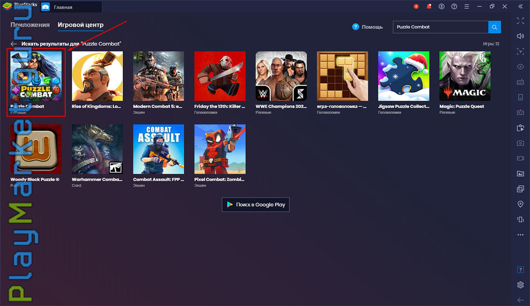Open Помощь help link
This screenshot has height=306, width=530.
click(367, 27)
